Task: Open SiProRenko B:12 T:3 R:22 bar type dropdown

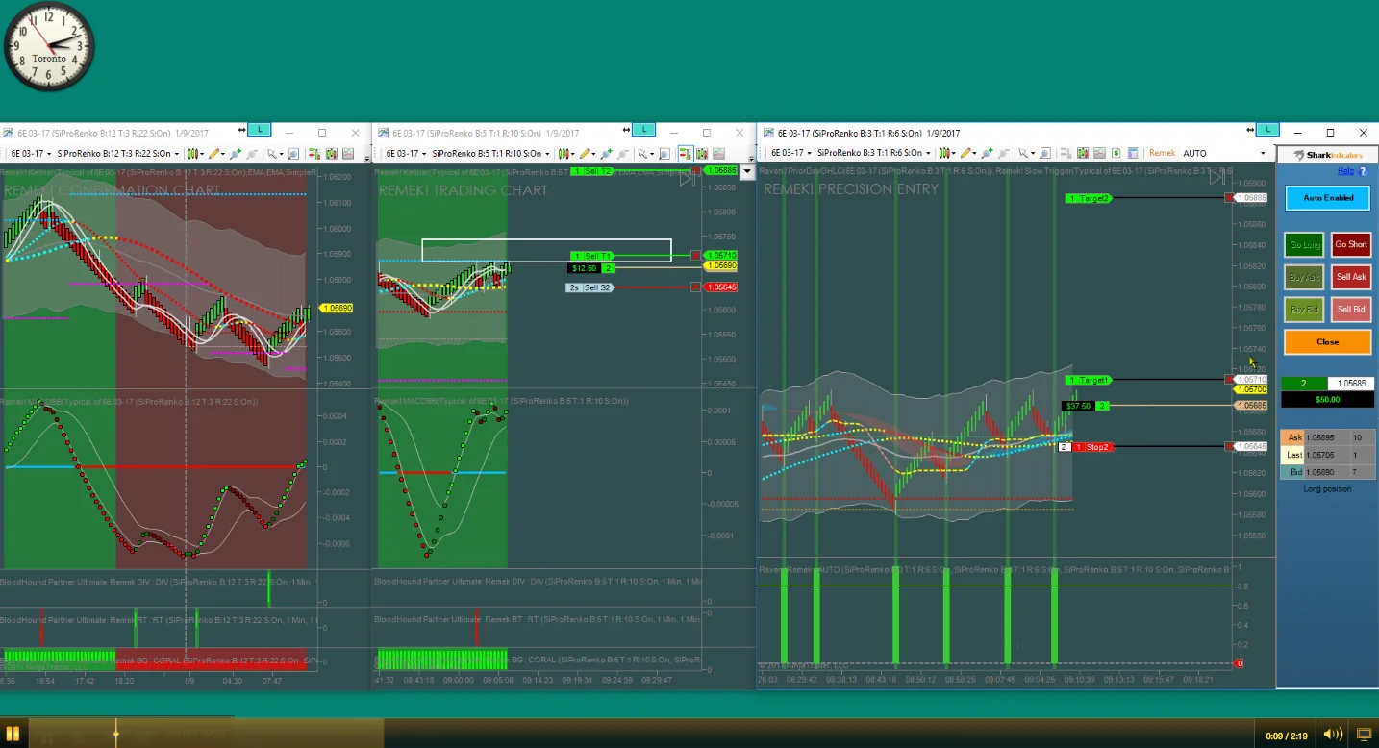Action: [119, 153]
